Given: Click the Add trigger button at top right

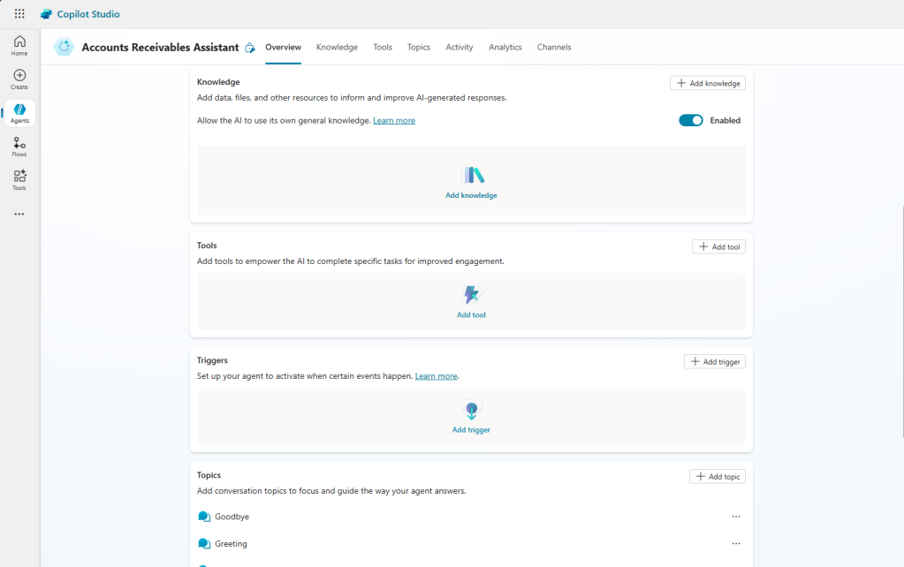Looking at the screenshot, I should [x=714, y=362].
